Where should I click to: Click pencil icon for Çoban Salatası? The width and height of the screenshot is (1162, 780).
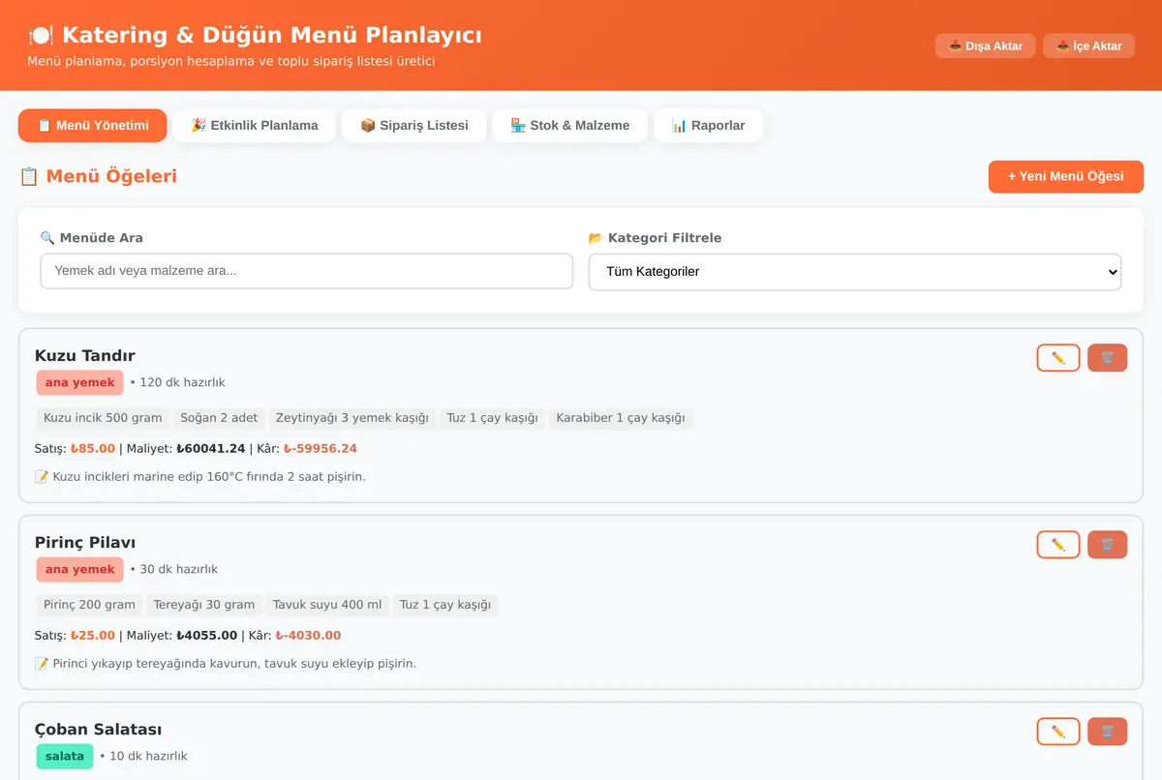point(1058,732)
